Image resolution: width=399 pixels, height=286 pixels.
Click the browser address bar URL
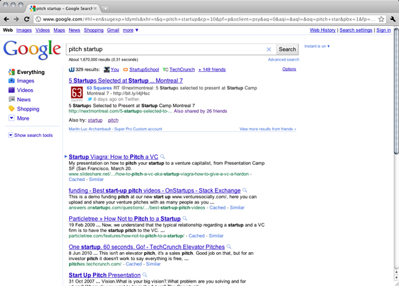(209, 19)
